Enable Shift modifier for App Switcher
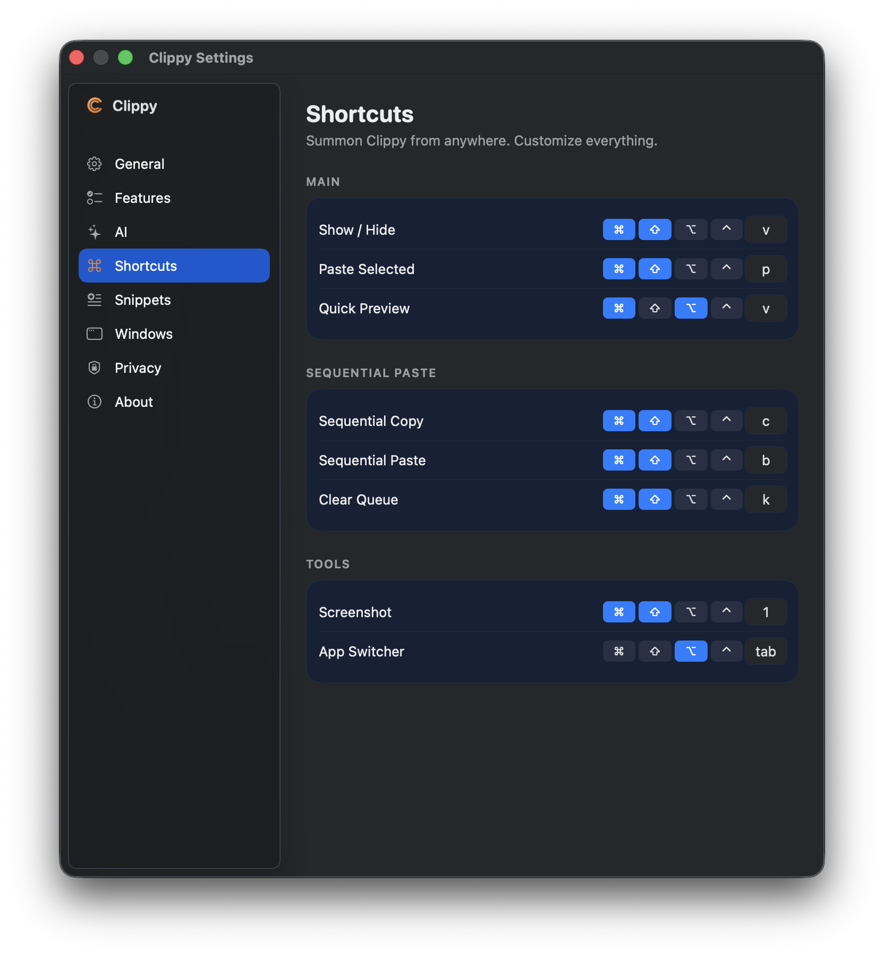The image size is (884, 956). click(x=655, y=652)
